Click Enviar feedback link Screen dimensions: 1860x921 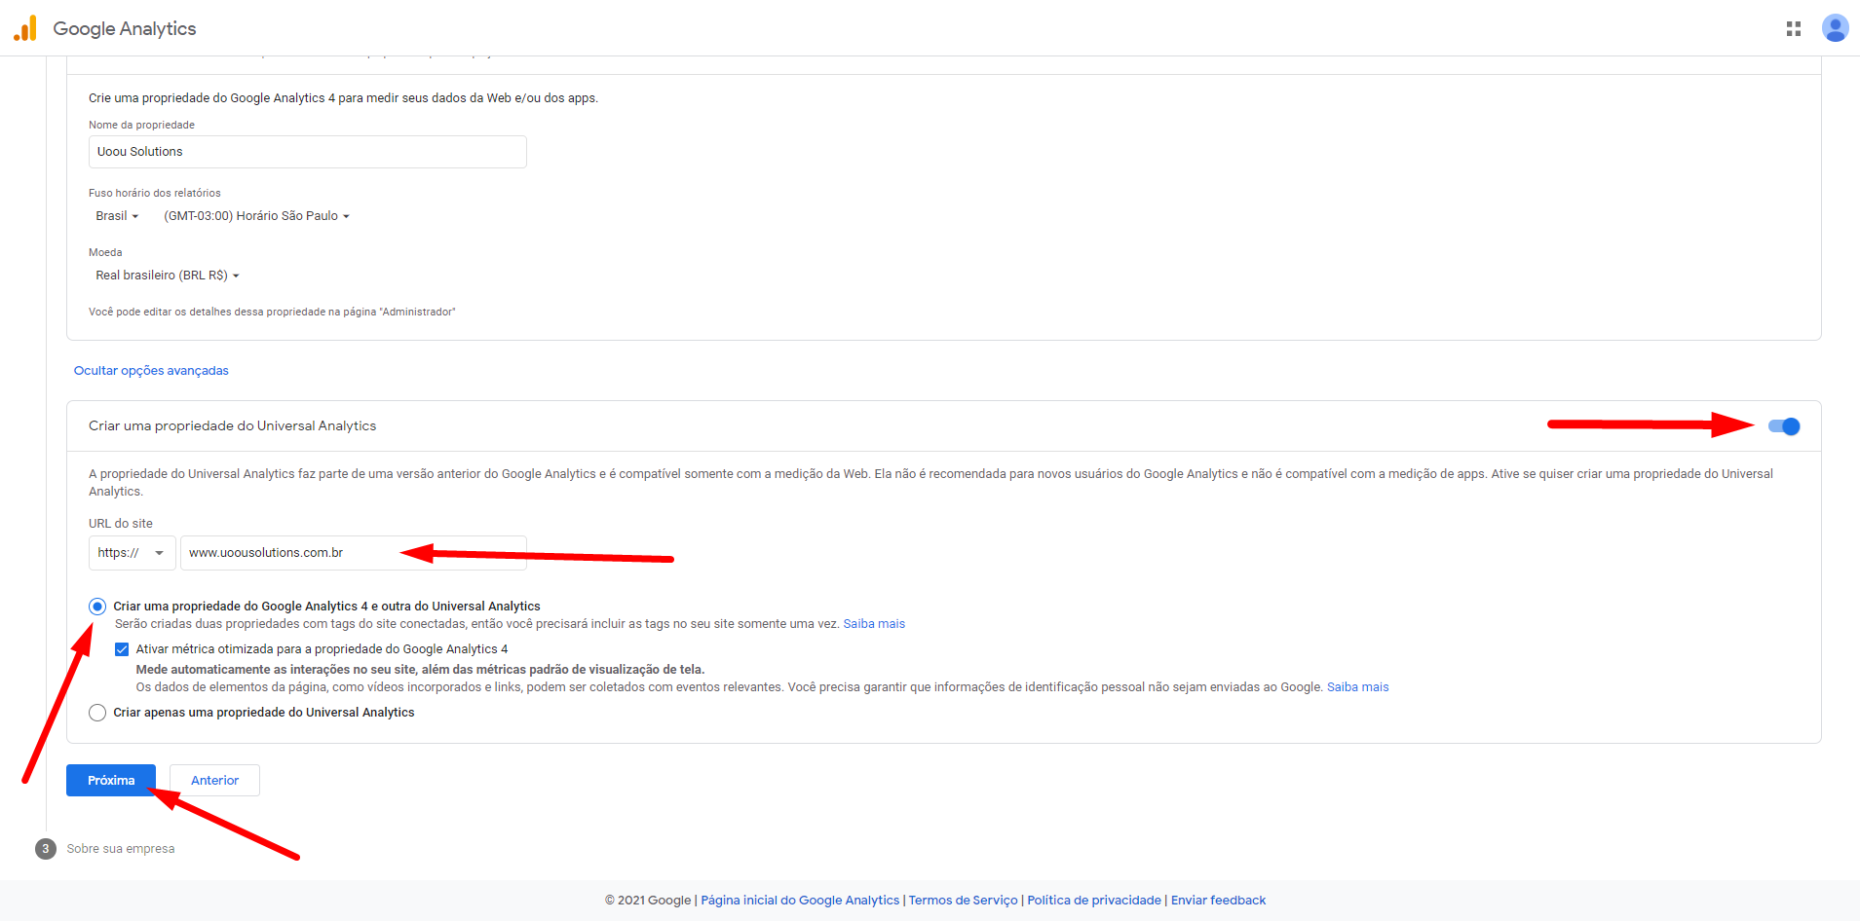pyautogui.click(x=1218, y=901)
